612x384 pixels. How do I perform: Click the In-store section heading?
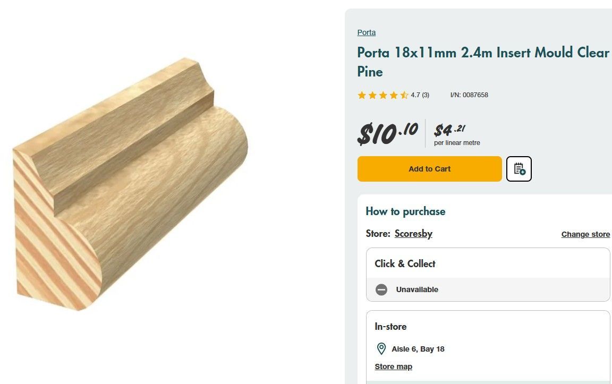tap(390, 327)
